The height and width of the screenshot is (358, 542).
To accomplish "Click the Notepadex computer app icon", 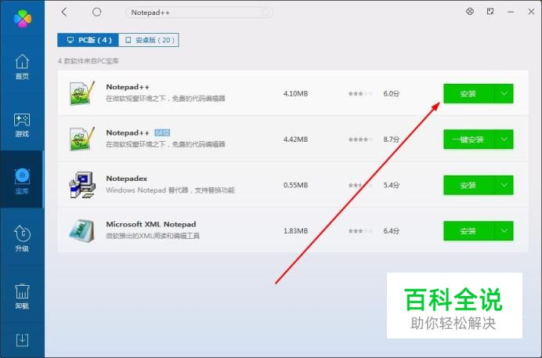I will [x=82, y=185].
